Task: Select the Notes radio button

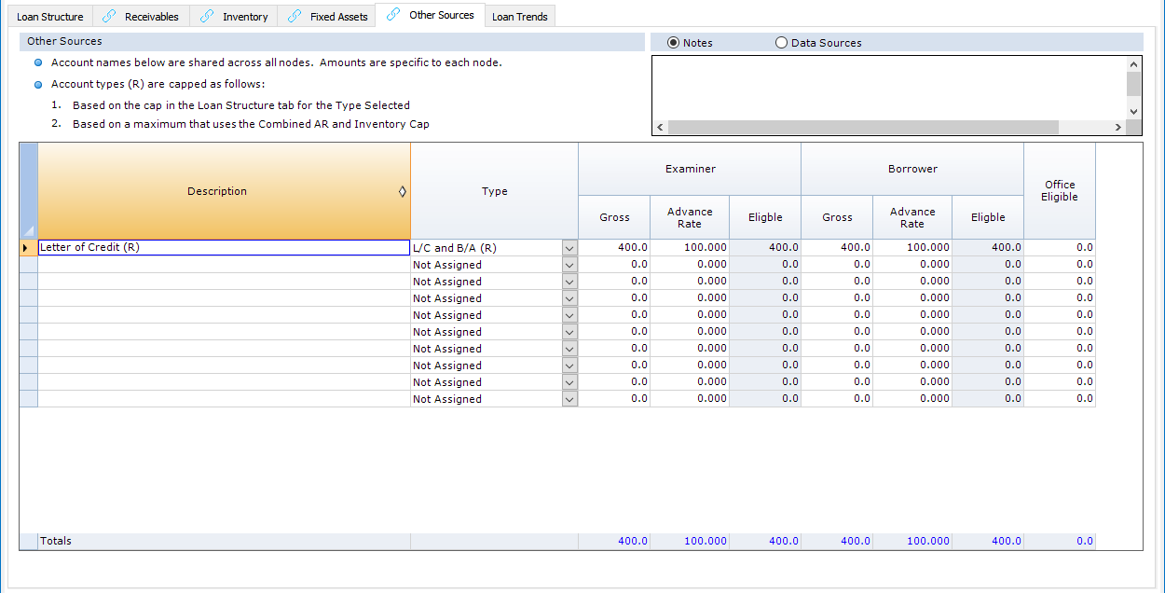Action: [x=673, y=43]
